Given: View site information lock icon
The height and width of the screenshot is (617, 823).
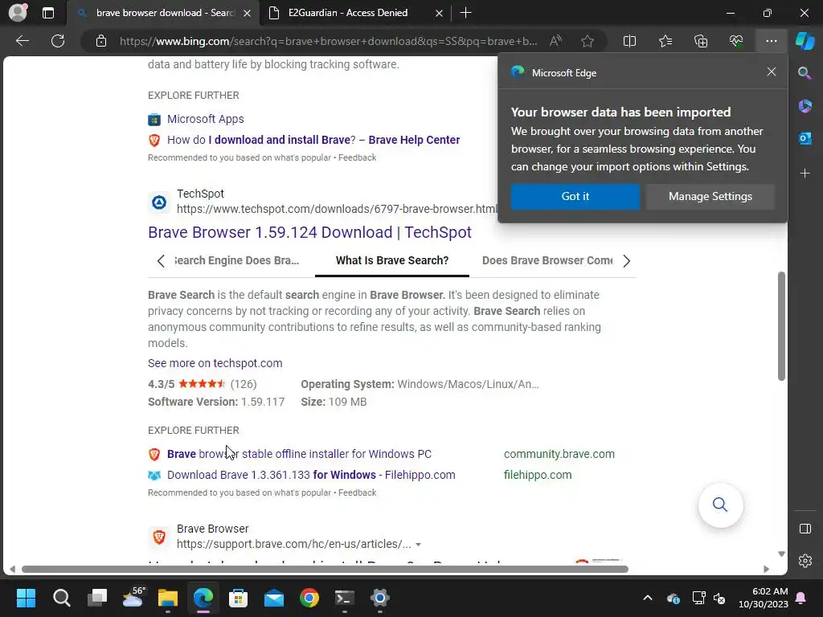Looking at the screenshot, I should pyautogui.click(x=101, y=41).
